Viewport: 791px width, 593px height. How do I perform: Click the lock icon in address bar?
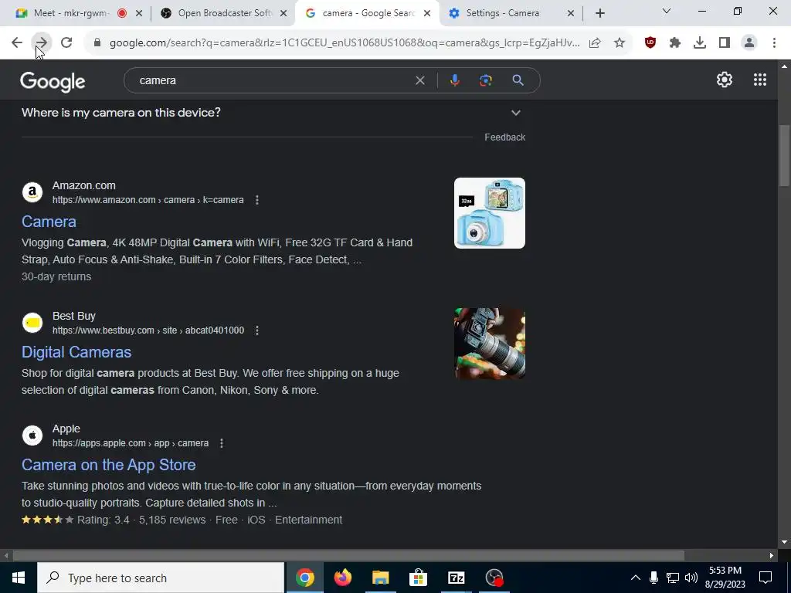(x=97, y=43)
